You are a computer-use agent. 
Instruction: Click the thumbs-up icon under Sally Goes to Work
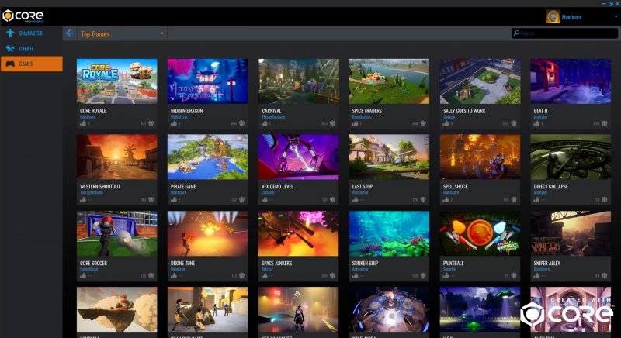click(445, 123)
